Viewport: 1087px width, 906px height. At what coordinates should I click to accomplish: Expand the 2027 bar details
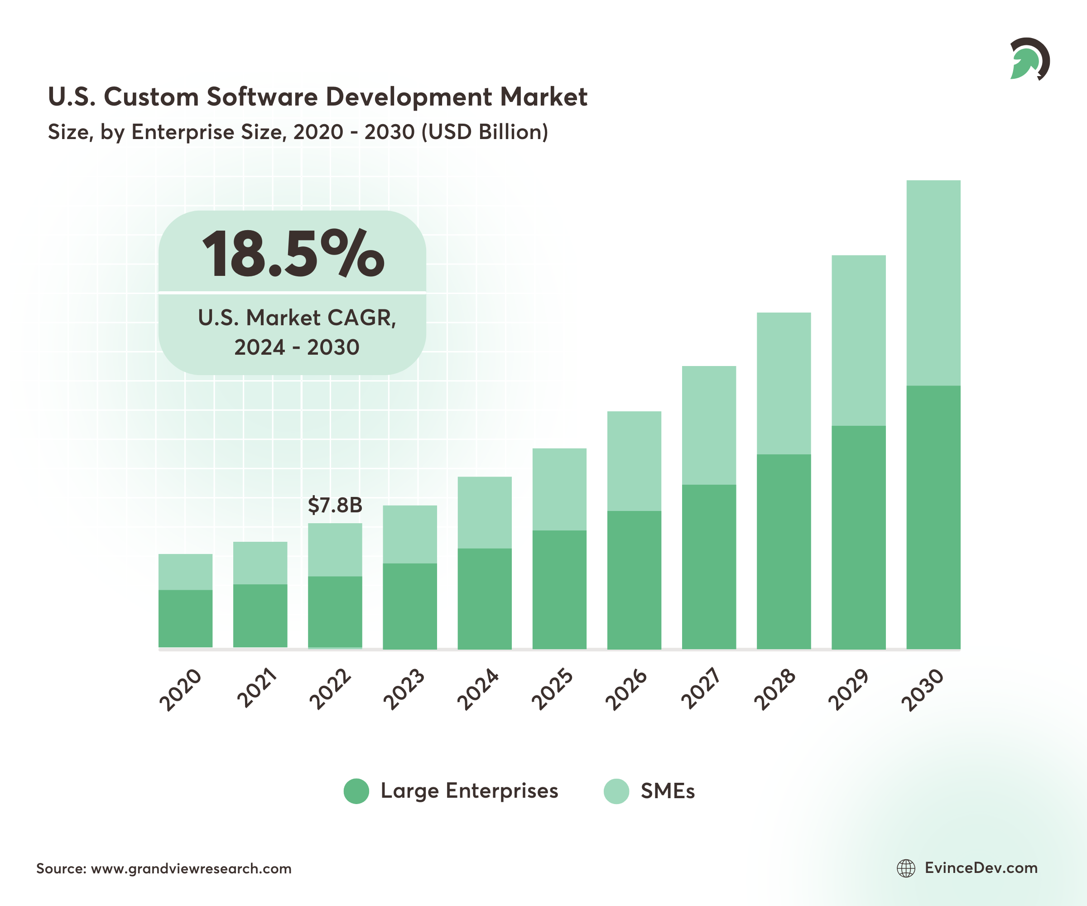[709, 507]
